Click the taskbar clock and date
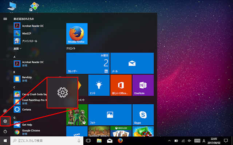Viewport: 233px width, 145px height. pyautogui.click(x=213, y=141)
